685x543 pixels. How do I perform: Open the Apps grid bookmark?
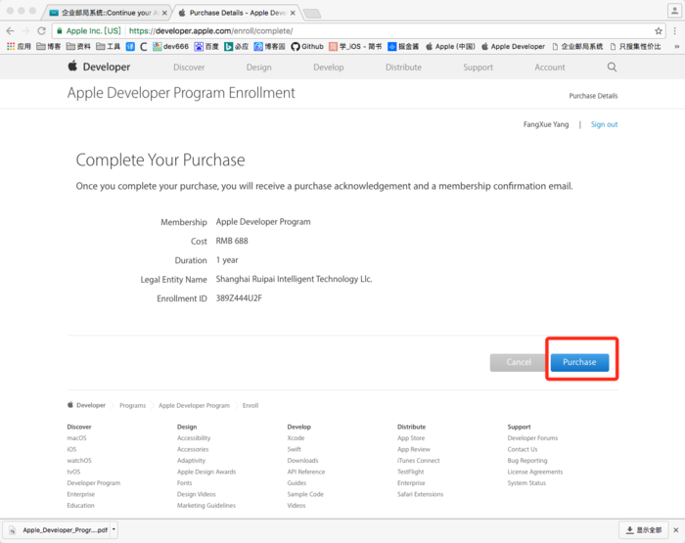coord(19,46)
